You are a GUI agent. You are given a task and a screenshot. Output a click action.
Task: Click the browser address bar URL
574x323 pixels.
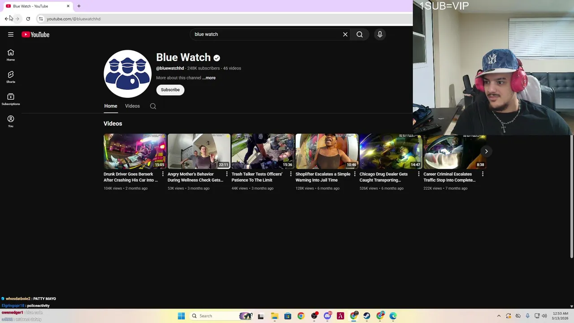point(74,19)
